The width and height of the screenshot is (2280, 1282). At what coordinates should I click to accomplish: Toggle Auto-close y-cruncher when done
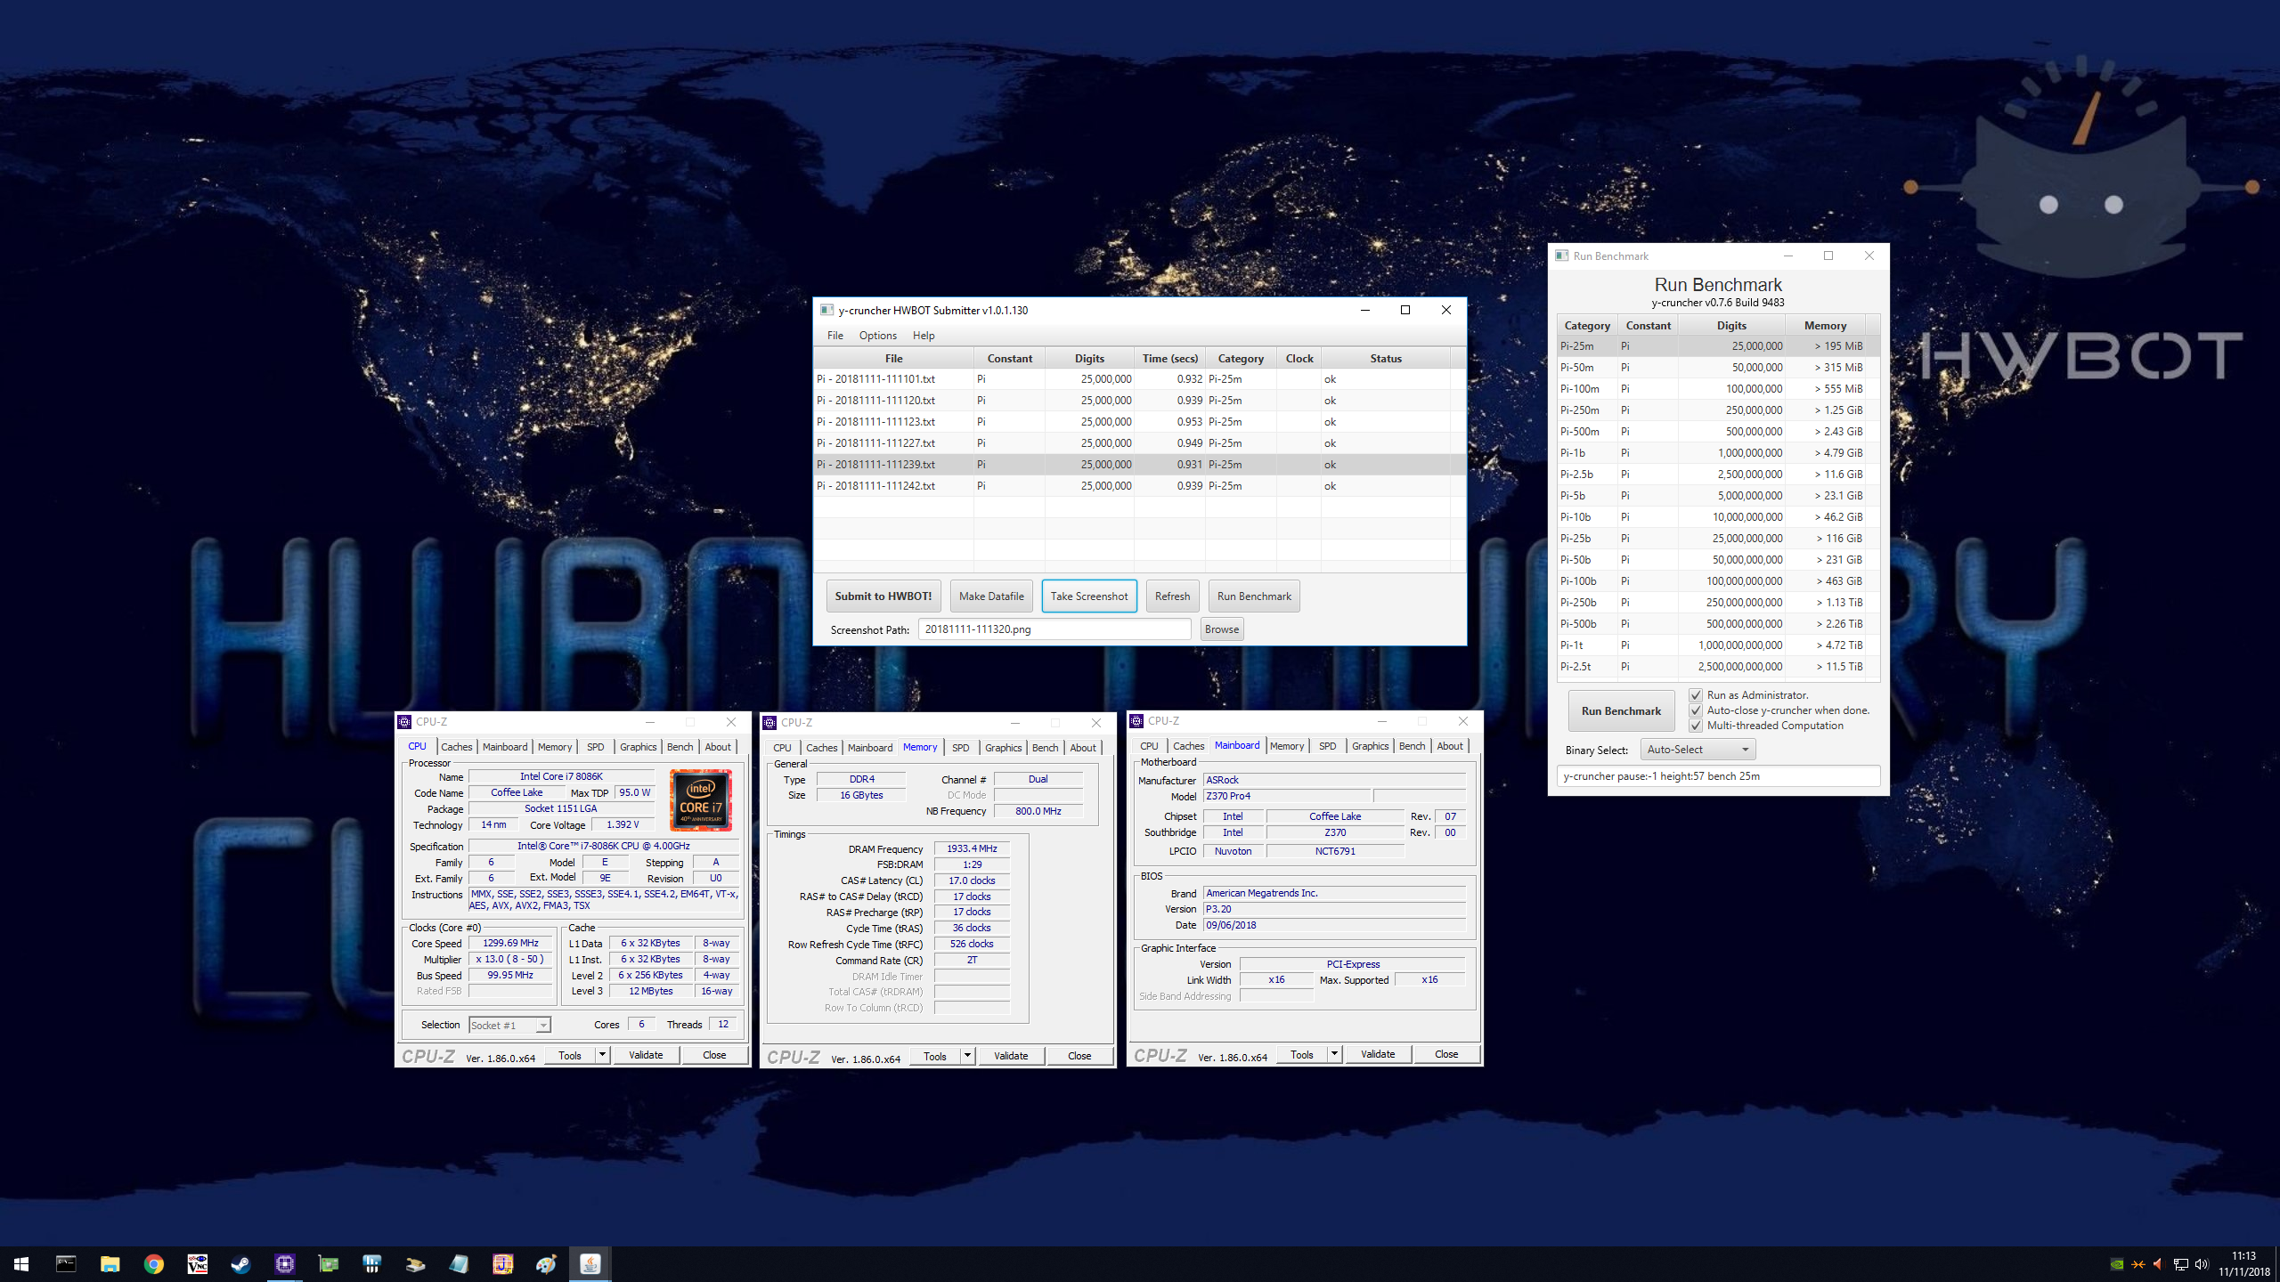[x=1696, y=710]
